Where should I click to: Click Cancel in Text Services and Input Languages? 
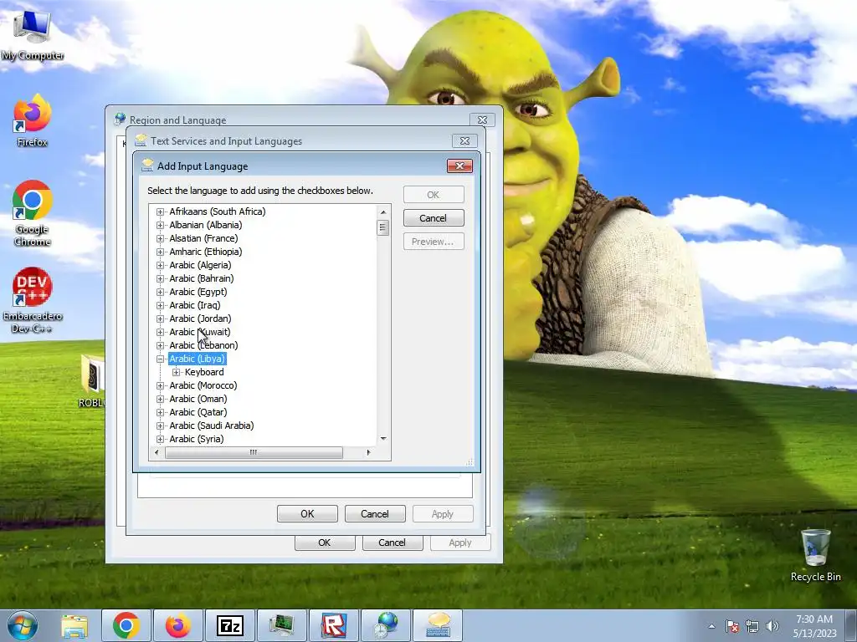coord(375,514)
